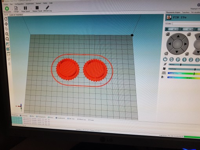Image resolution: width=200 pixels, height=150 pixels.
Task: Toggle the Erreurs log filter
Action: [x=51, y=117]
